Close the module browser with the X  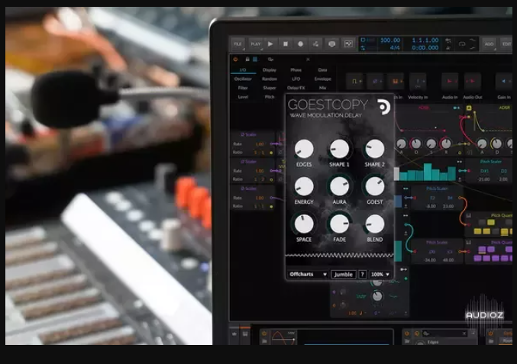[308, 60]
